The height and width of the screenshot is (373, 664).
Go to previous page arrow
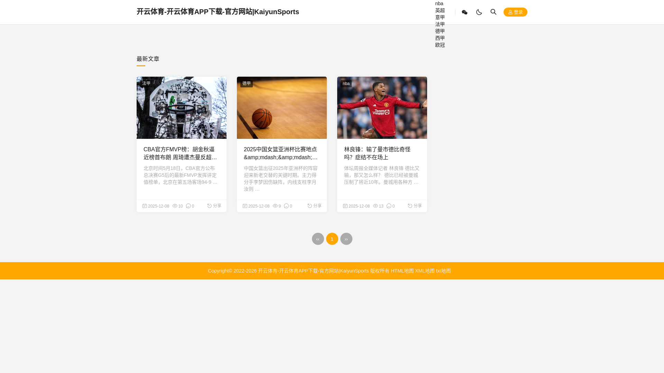[318, 239]
